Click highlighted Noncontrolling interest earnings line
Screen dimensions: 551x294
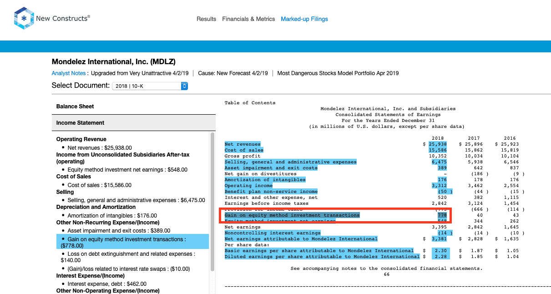(273, 233)
